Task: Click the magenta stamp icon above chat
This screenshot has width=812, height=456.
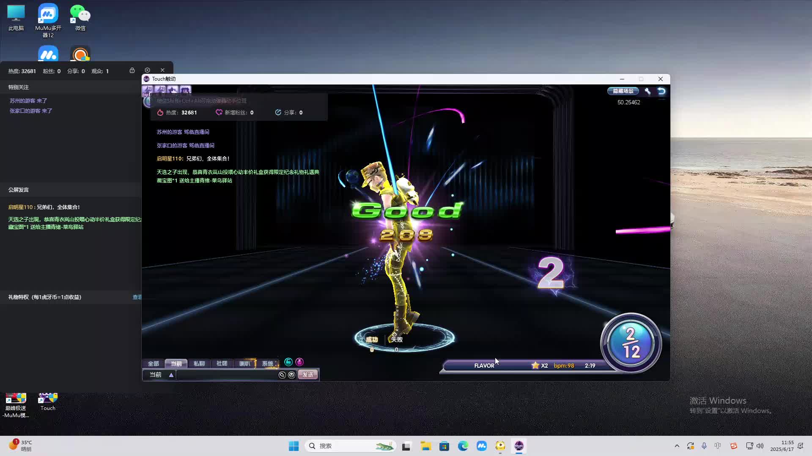Action: point(299,362)
